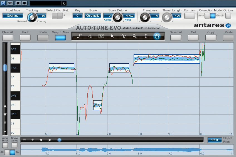Click the Undo button
The image size is (236, 157).
(x=25, y=38)
